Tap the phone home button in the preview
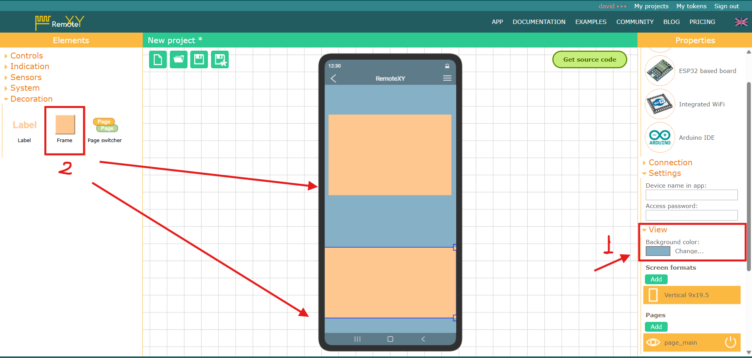Image resolution: width=752 pixels, height=358 pixels. point(390,339)
